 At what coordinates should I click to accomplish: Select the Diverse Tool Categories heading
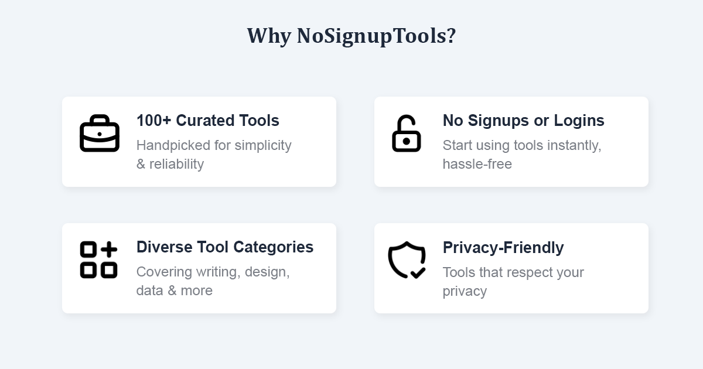[x=225, y=247]
